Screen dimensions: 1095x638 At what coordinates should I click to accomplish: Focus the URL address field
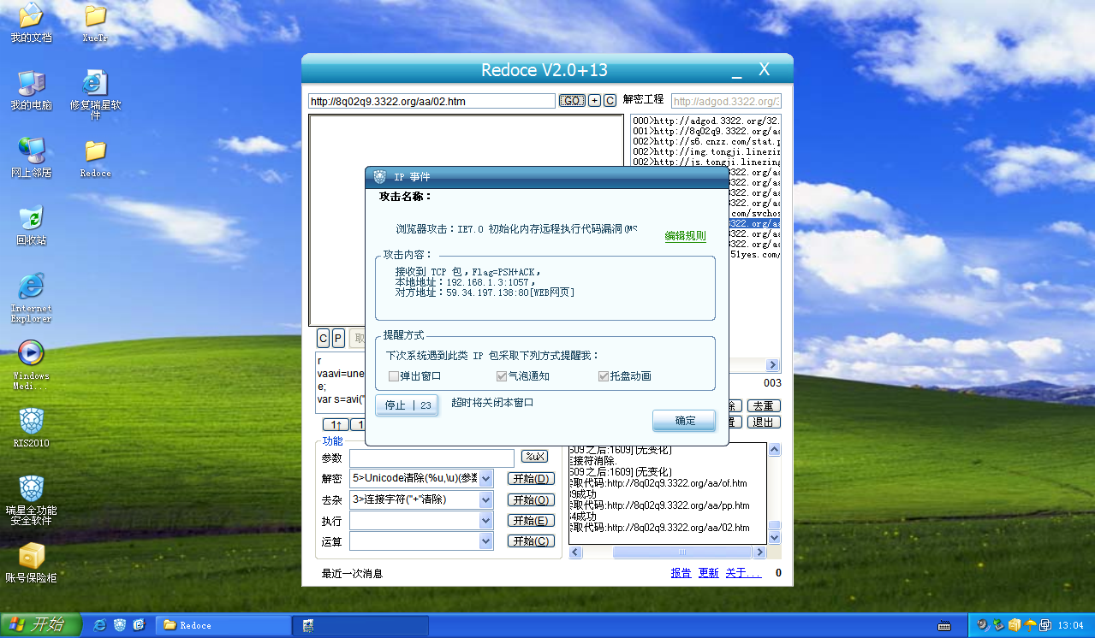(x=432, y=101)
